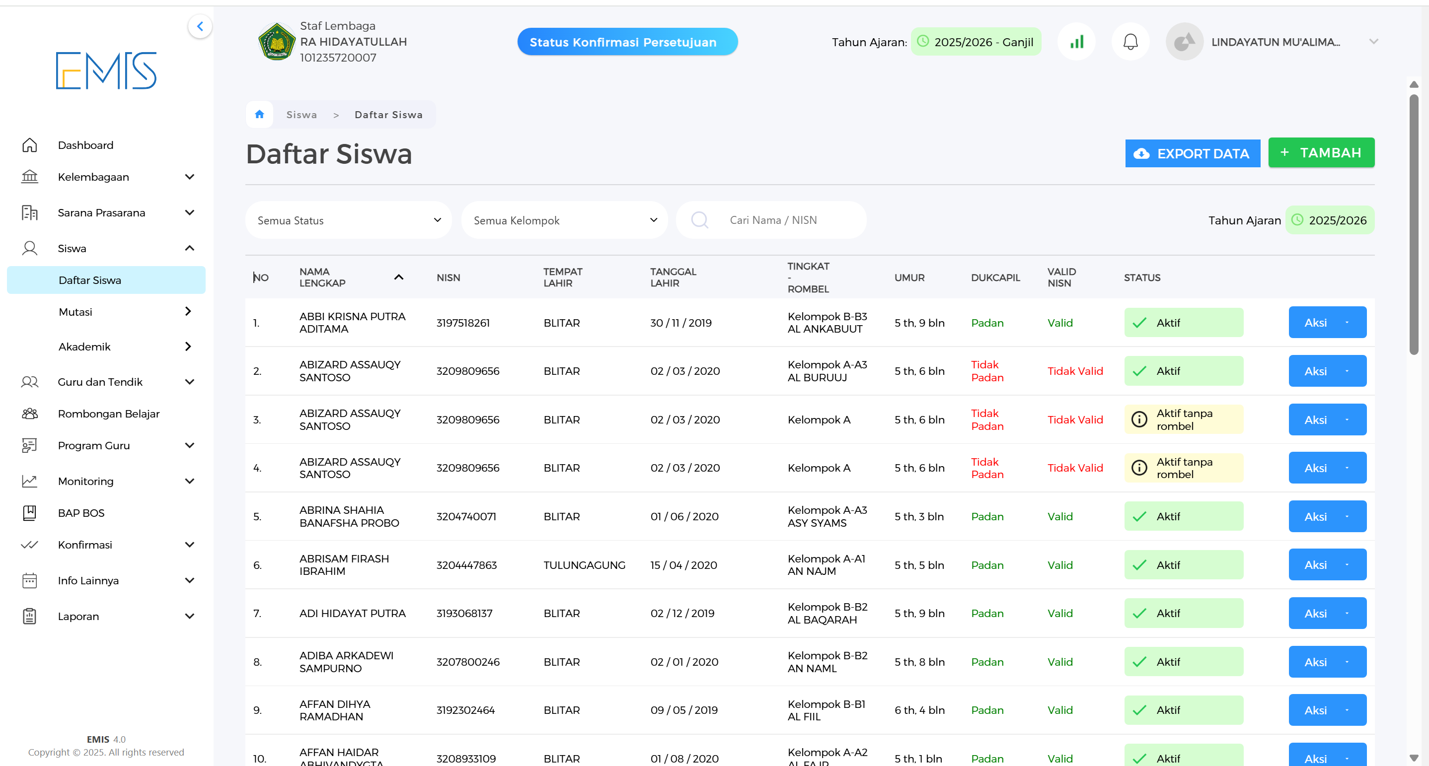This screenshot has height=766, width=1429.
Task: Click the Dashboard house icon
Action: tap(29, 145)
